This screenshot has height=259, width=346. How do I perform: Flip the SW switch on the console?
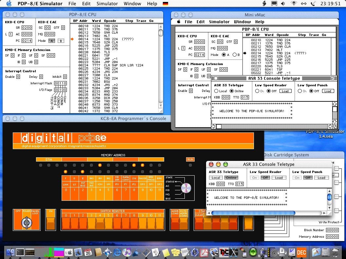(50, 224)
